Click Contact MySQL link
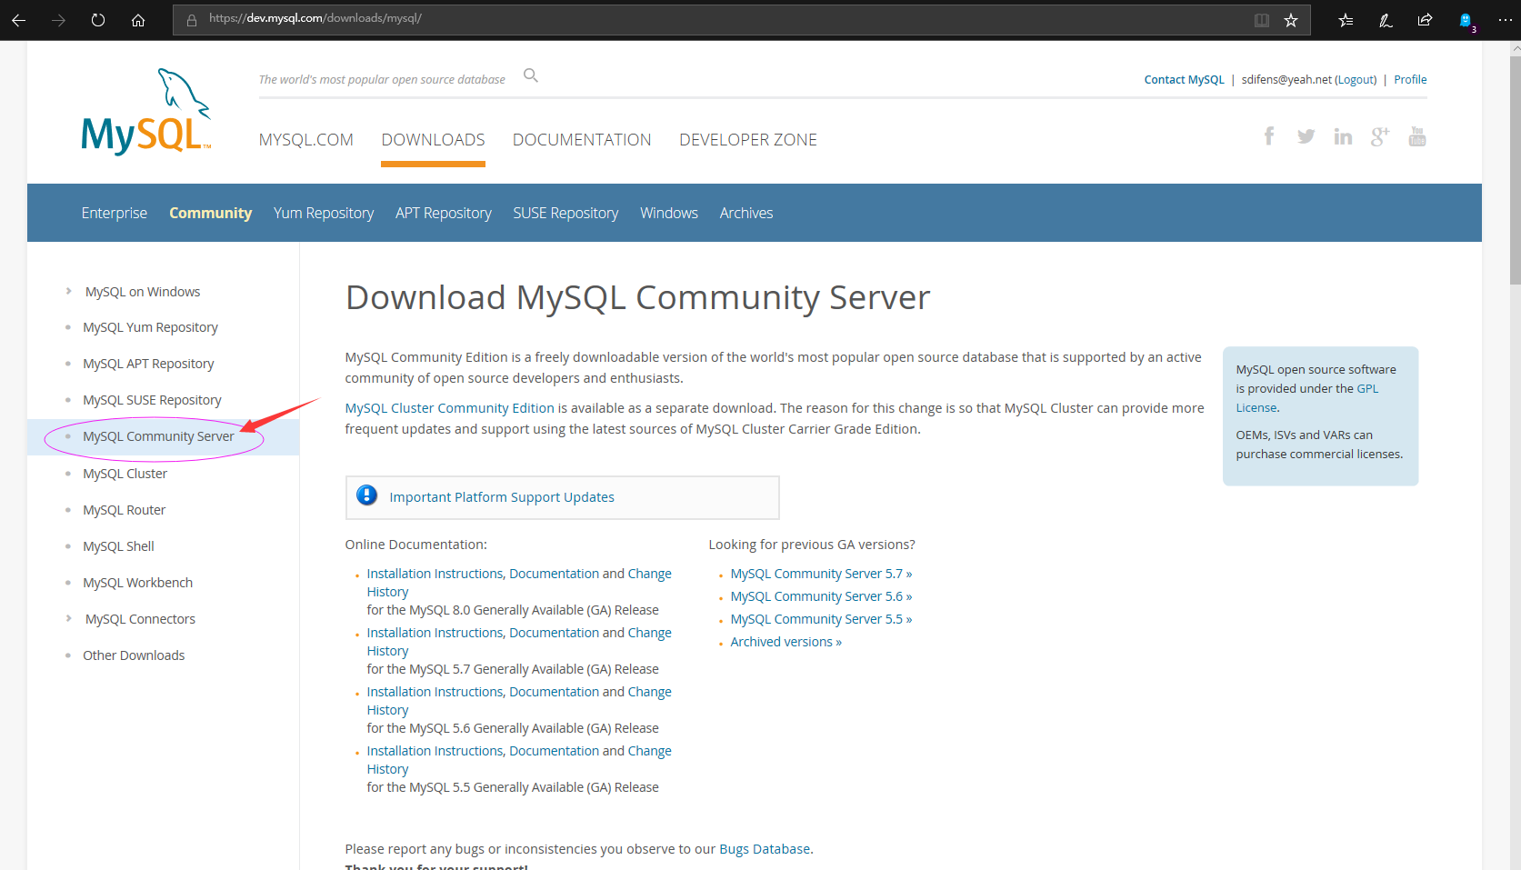 pyautogui.click(x=1184, y=80)
